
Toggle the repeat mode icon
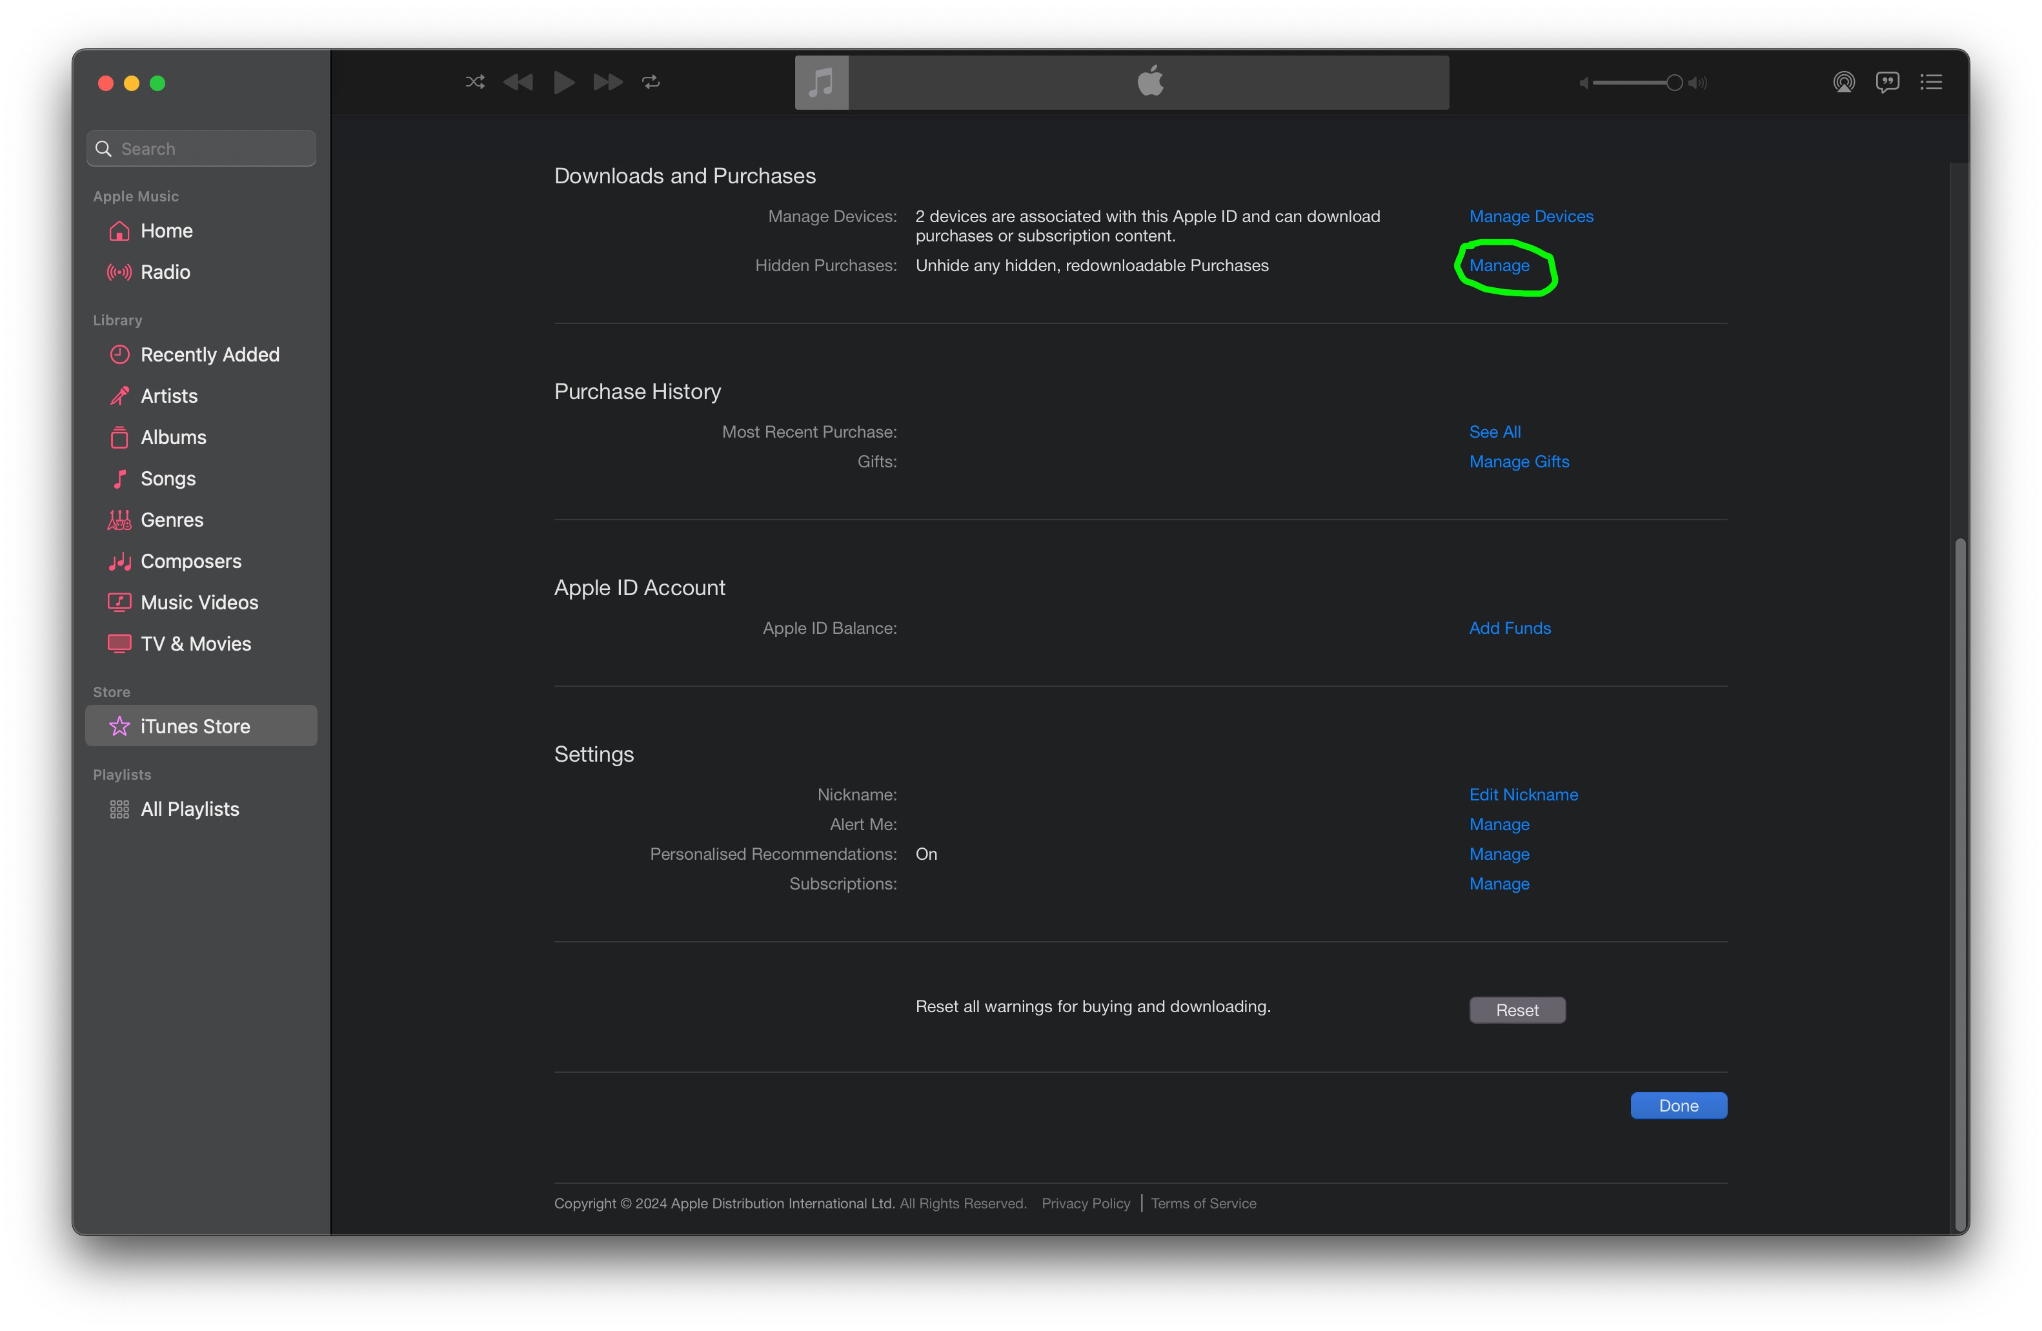click(x=651, y=83)
